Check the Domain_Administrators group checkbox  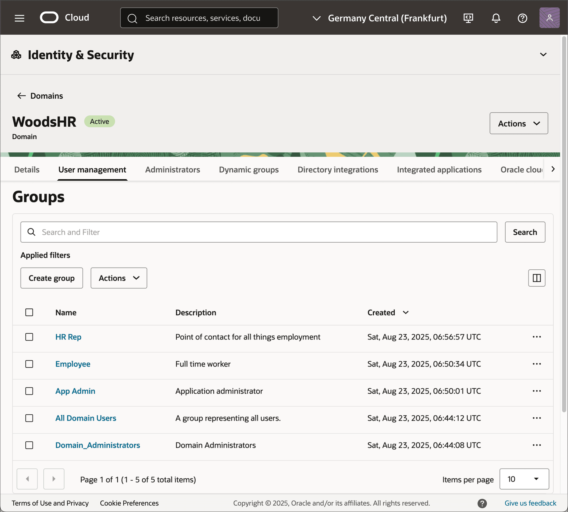29,445
